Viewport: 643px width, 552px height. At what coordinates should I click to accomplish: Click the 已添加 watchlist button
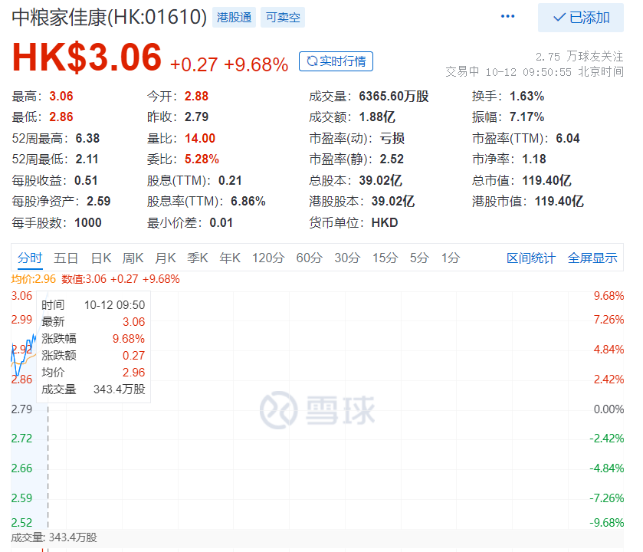click(581, 18)
